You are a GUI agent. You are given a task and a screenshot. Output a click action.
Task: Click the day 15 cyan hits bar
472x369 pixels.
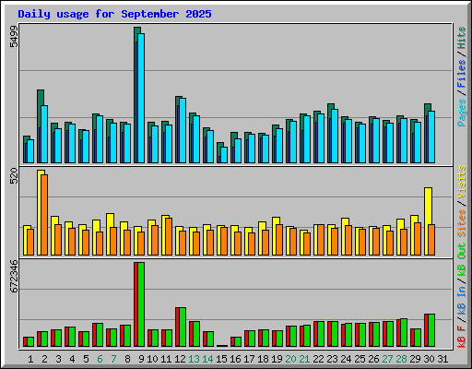224,155
